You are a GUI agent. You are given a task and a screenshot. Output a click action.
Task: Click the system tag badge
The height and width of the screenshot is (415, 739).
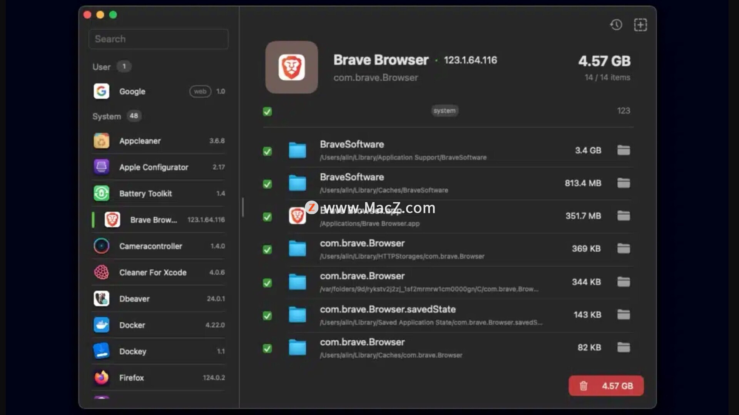point(445,111)
